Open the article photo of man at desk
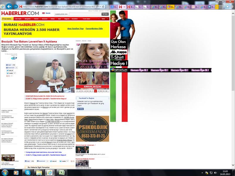This screenshot has width=235, height=176. pos(50,73)
